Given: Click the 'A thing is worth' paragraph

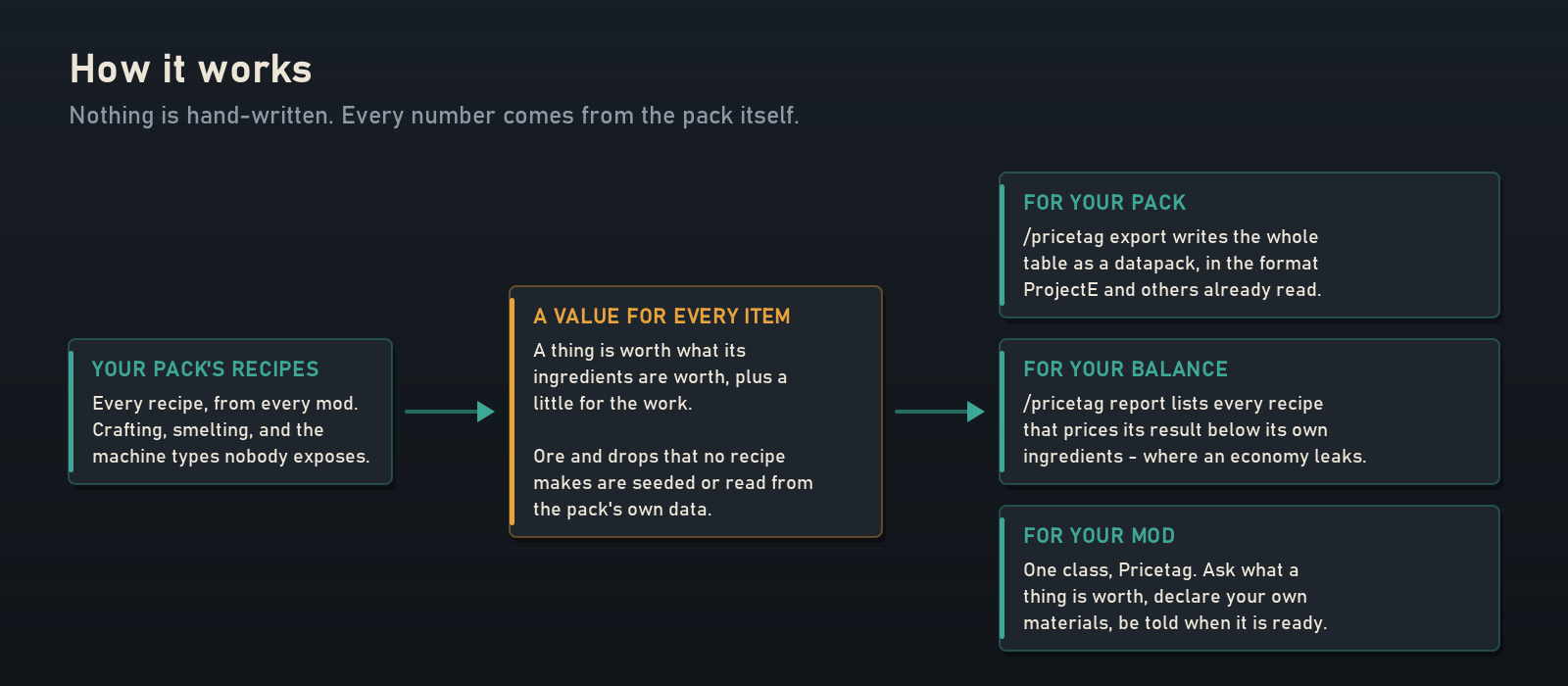Looking at the screenshot, I should tap(660, 376).
